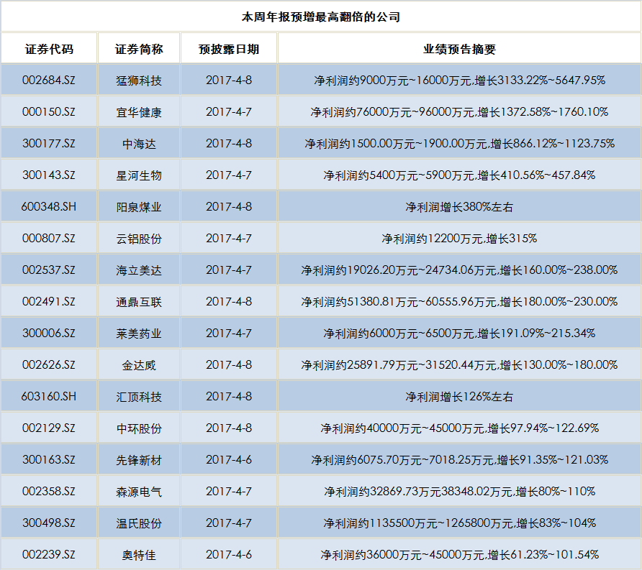This screenshot has height=570, width=642.
Task: Select the 证券简称 column header
Action: pos(139,49)
